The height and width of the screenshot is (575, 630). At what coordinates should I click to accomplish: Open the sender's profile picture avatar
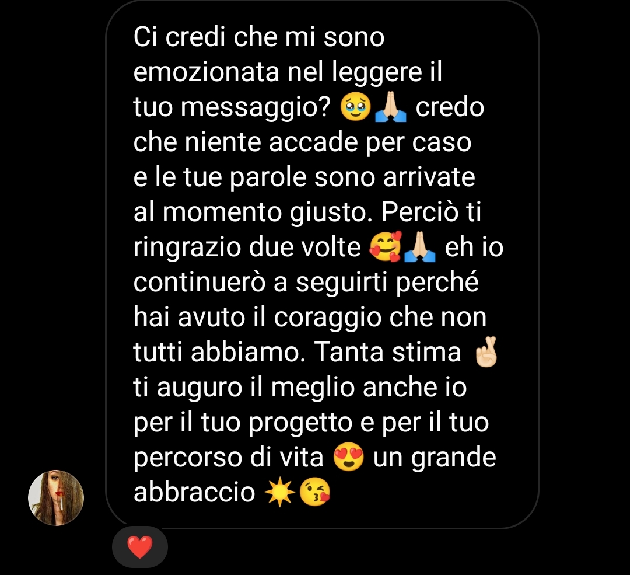(56, 498)
